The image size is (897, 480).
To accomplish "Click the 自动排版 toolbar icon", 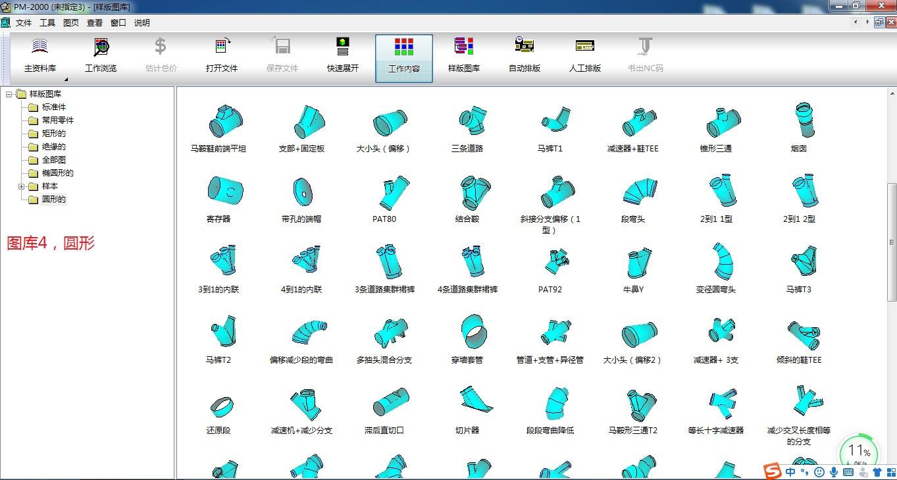I will [x=525, y=46].
